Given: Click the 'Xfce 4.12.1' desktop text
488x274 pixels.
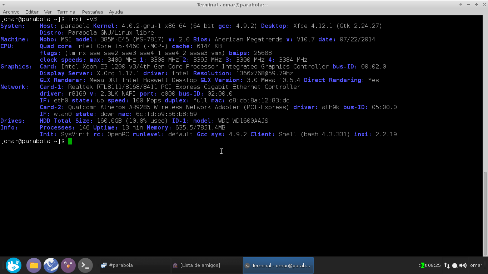Looking at the screenshot, I should tap(313, 26).
